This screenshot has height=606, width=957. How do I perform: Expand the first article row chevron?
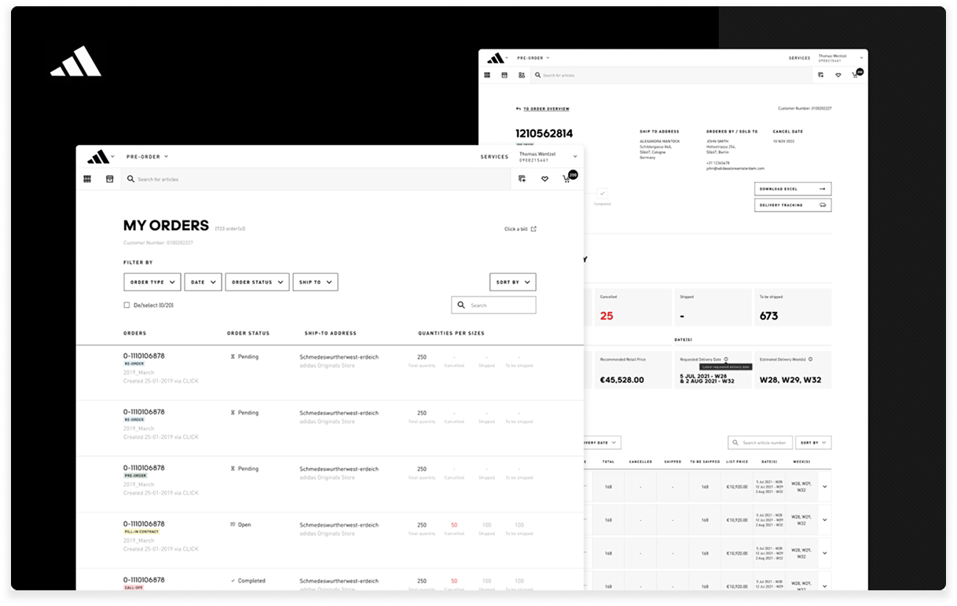point(824,487)
